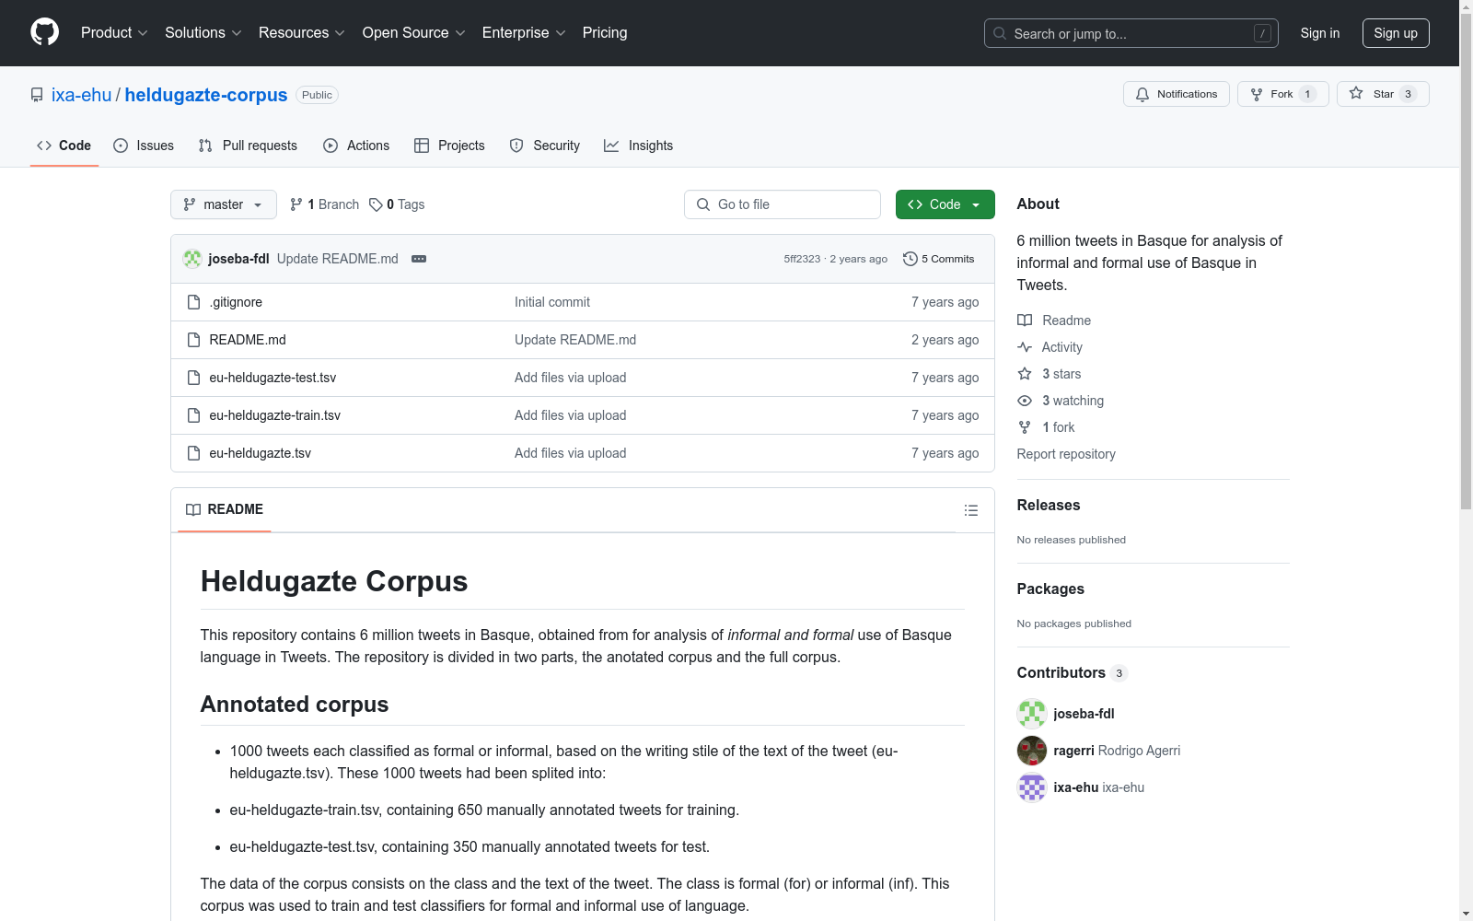The height and width of the screenshot is (921, 1473).
Task: Open the Enterprise dropdown menu
Action: coord(524,33)
